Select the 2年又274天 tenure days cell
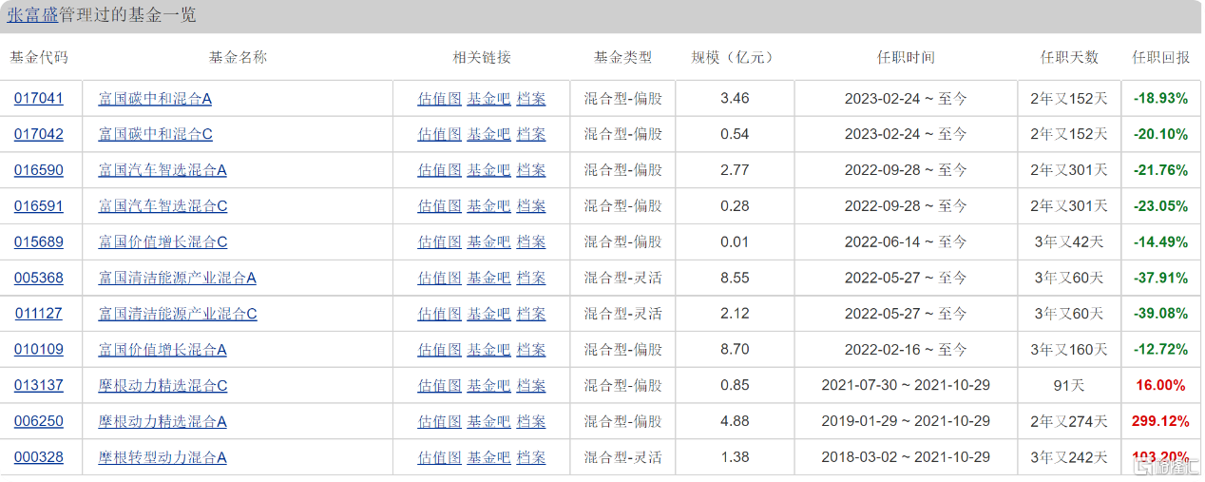The height and width of the screenshot is (482, 1205). [1069, 422]
